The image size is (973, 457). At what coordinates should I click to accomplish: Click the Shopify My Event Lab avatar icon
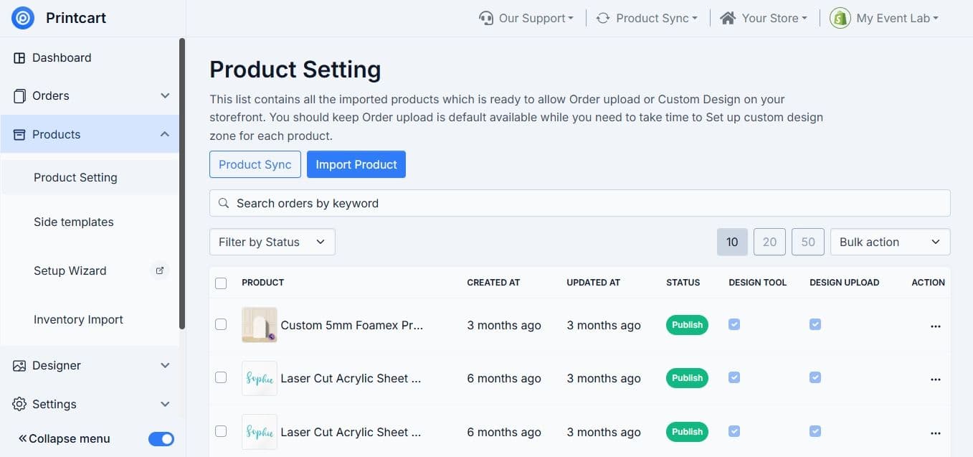(x=840, y=18)
